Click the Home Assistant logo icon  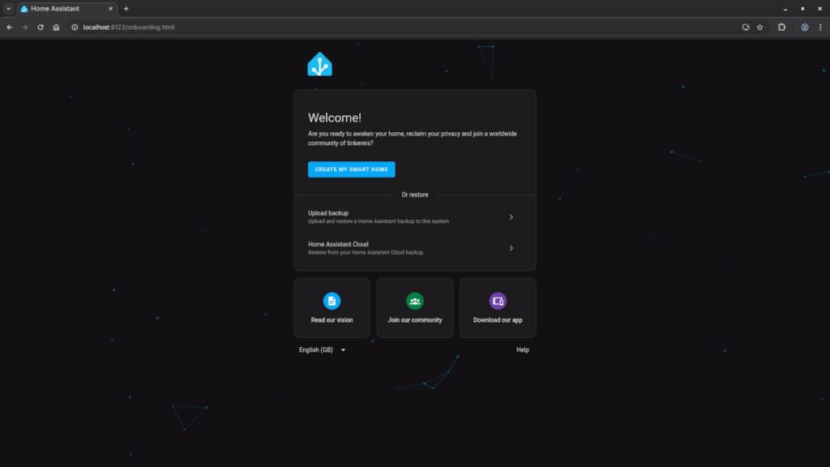319,64
